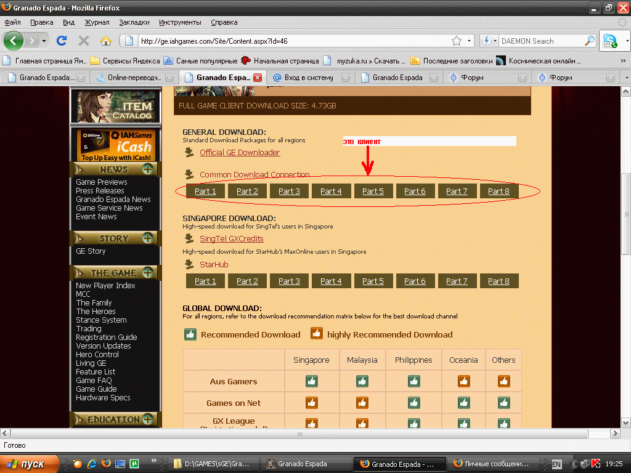Click the download icon beside StarHub
This screenshot has height=473, width=631.
point(189,264)
